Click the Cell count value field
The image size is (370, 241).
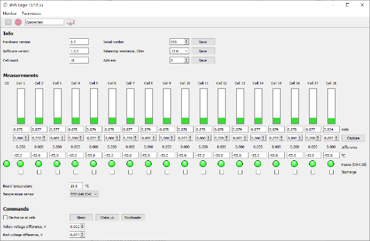coord(79,60)
